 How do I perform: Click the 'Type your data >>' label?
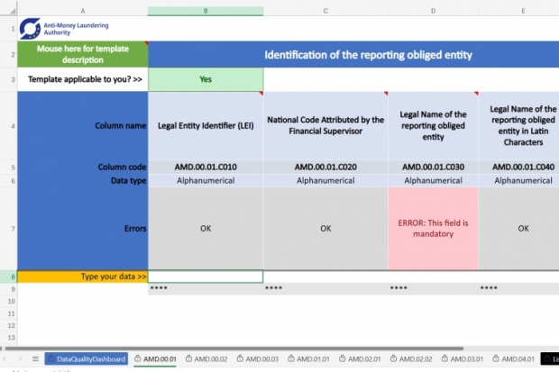pyautogui.click(x=83, y=277)
